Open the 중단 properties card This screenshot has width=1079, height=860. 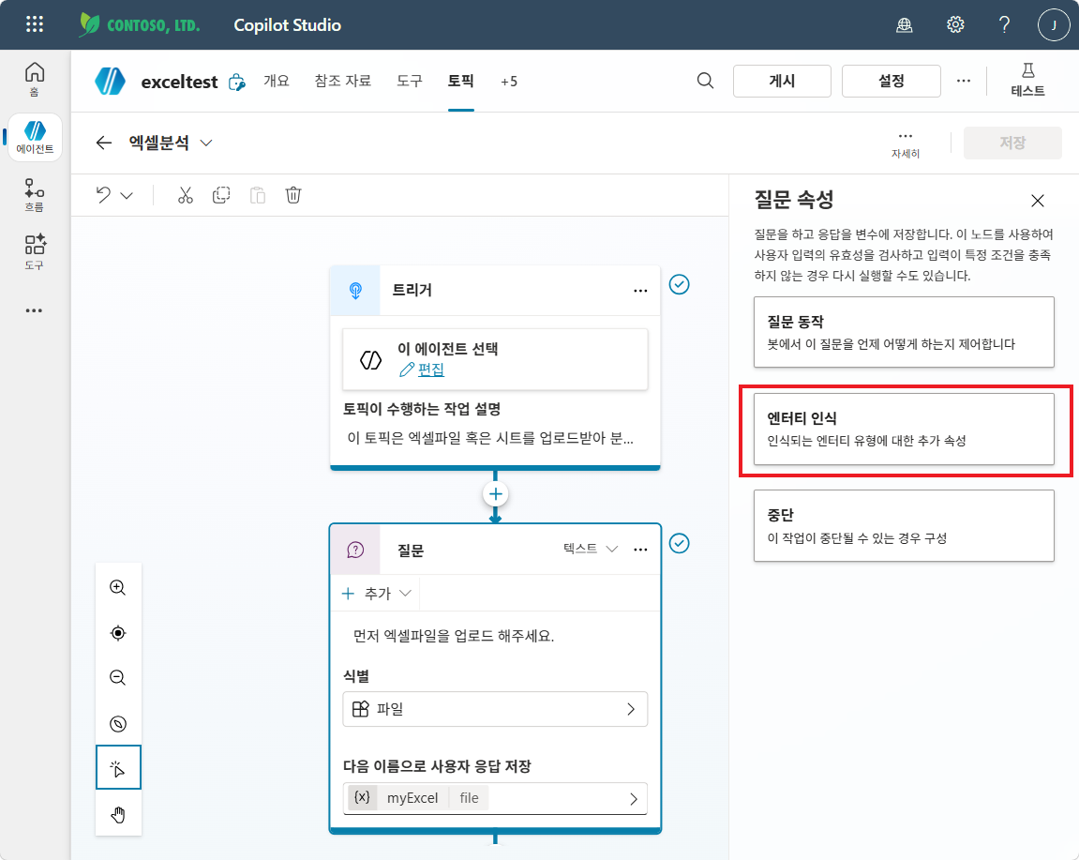click(904, 525)
